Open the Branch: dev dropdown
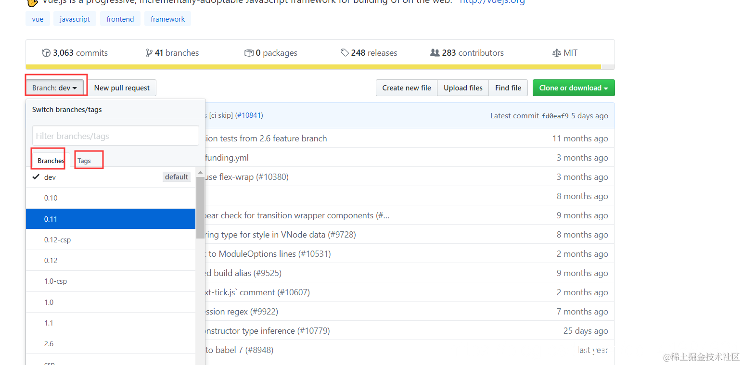Screen dimensions: 743x365 point(55,88)
